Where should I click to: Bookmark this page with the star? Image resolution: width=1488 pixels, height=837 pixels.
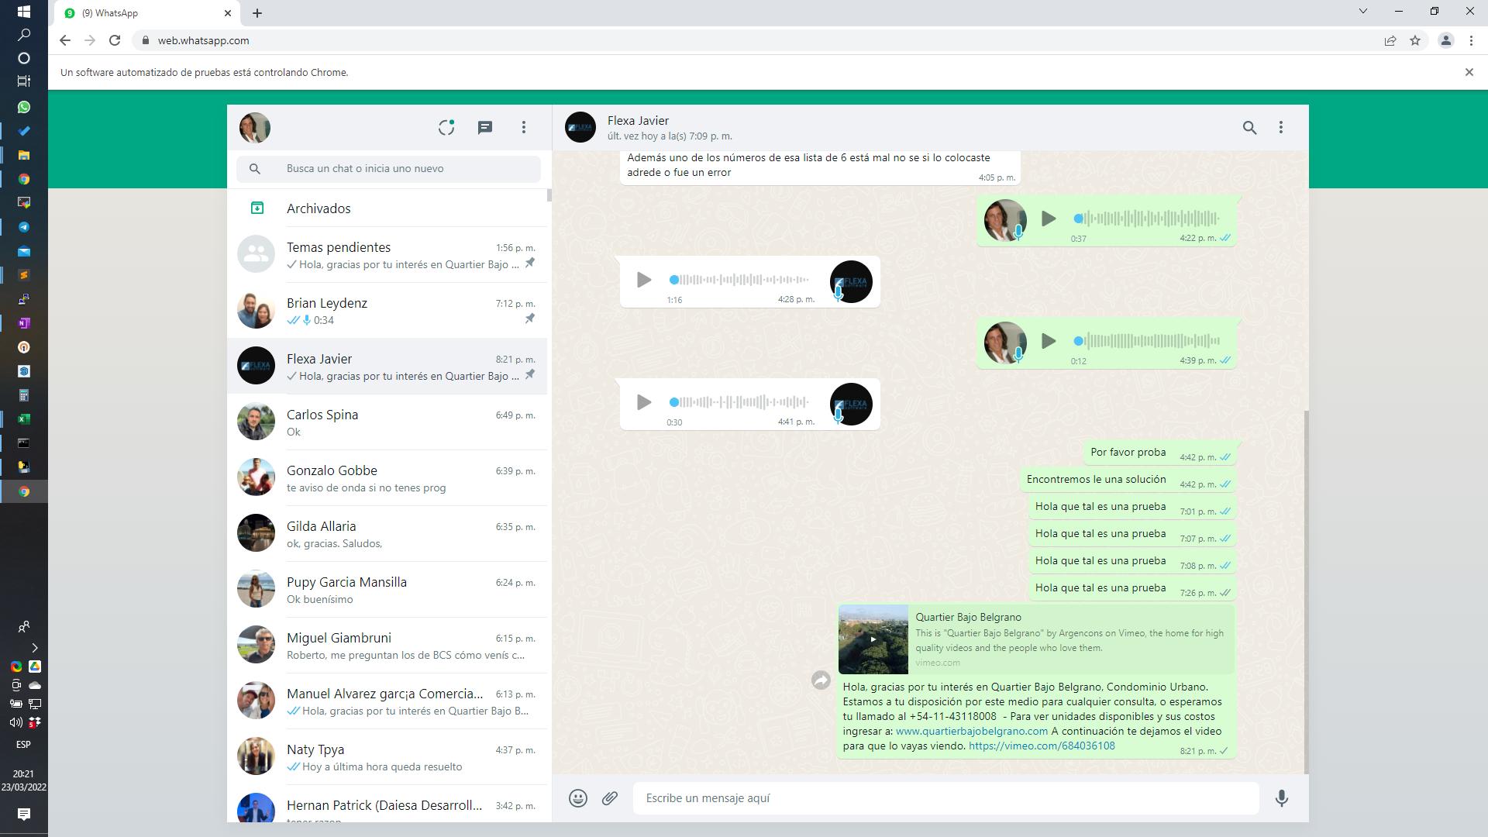[1415, 40]
